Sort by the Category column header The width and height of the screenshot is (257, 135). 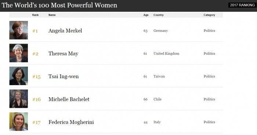click(x=209, y=15)
